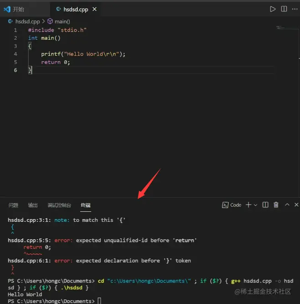Viewport: 300px width, 304px height.
Task: Click the 'int main()' code line
Action: coord(44,38)
